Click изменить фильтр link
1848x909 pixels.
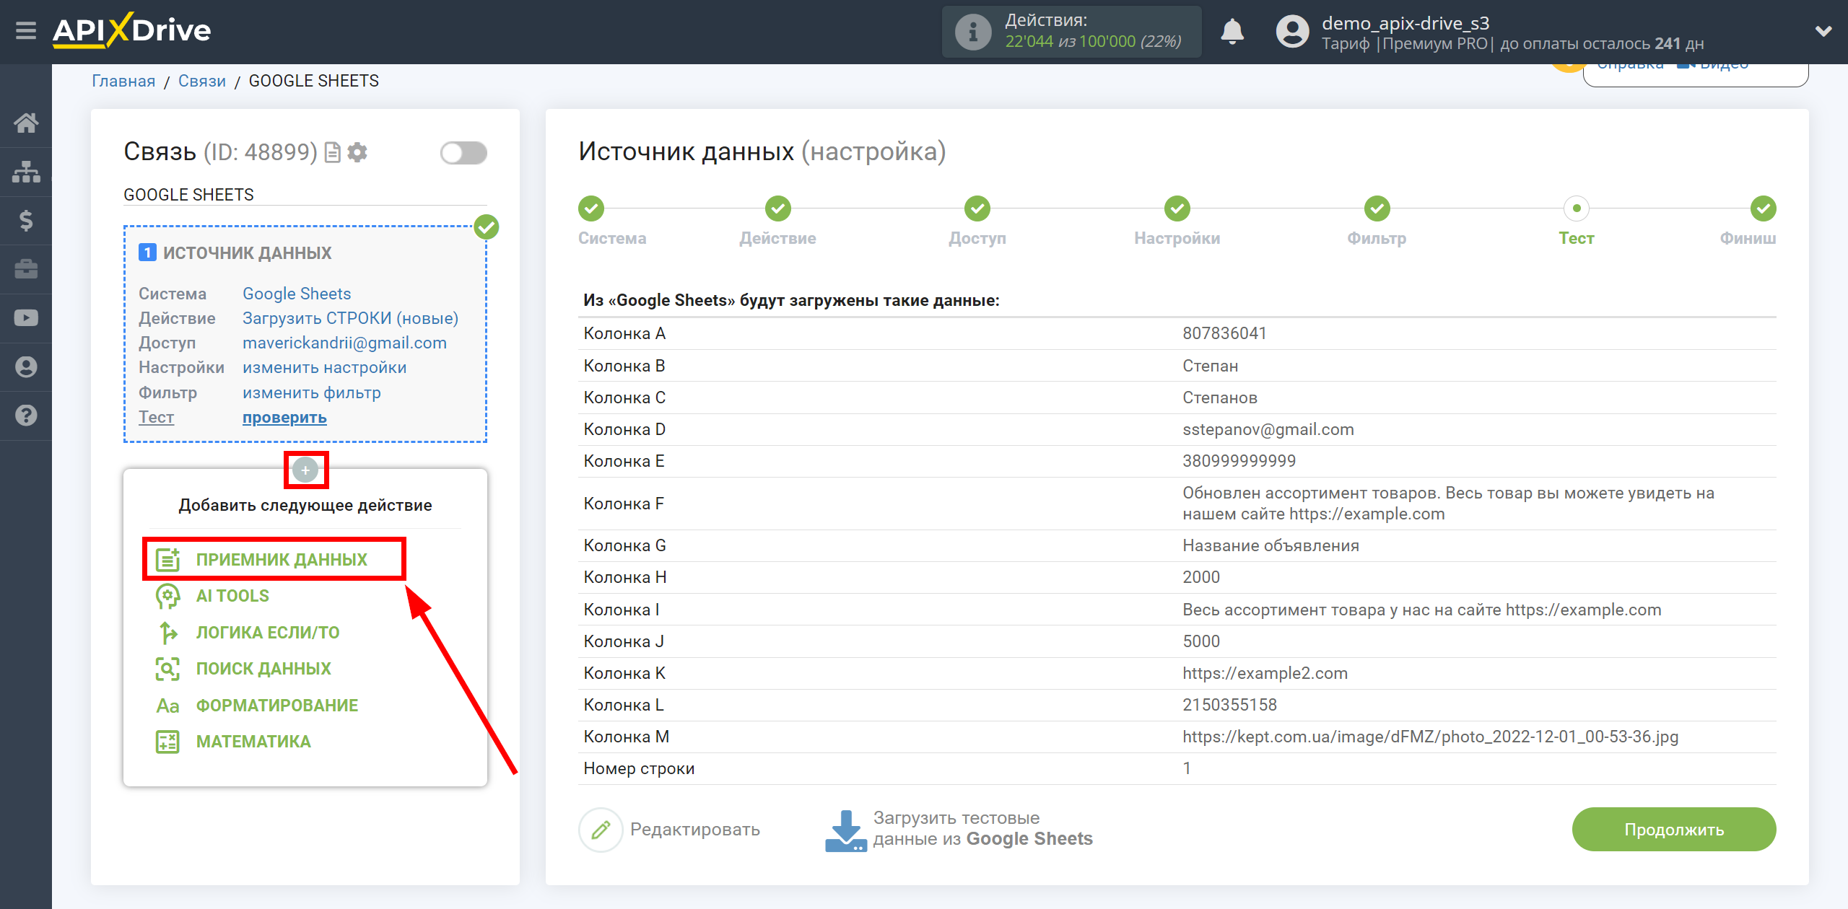click(x=311, y=392)
